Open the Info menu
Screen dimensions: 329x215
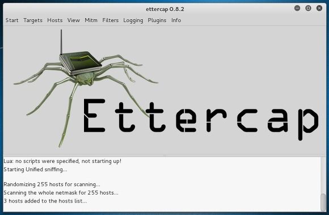coord(176,20)
